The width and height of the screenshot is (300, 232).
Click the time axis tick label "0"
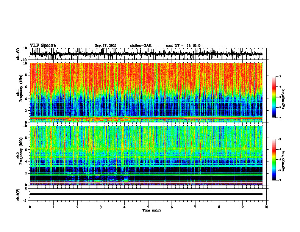30,207
